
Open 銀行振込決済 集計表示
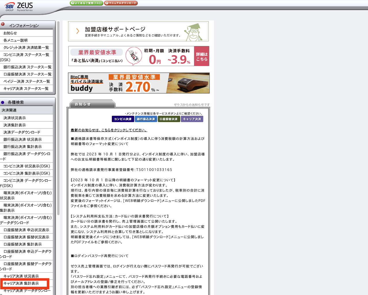tap(26, 146)
